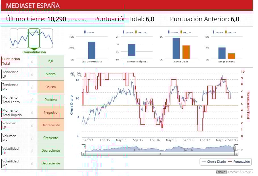
Task: Click the orange IBEX bar in Rango Semanal
Action: click(x=231, y=56)
